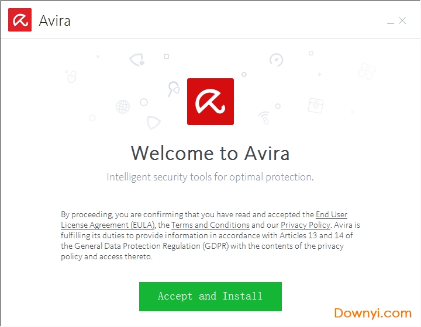Open the Privacy Policy link
The height and width of the screenshot is (327, 421).
point(305,225)
